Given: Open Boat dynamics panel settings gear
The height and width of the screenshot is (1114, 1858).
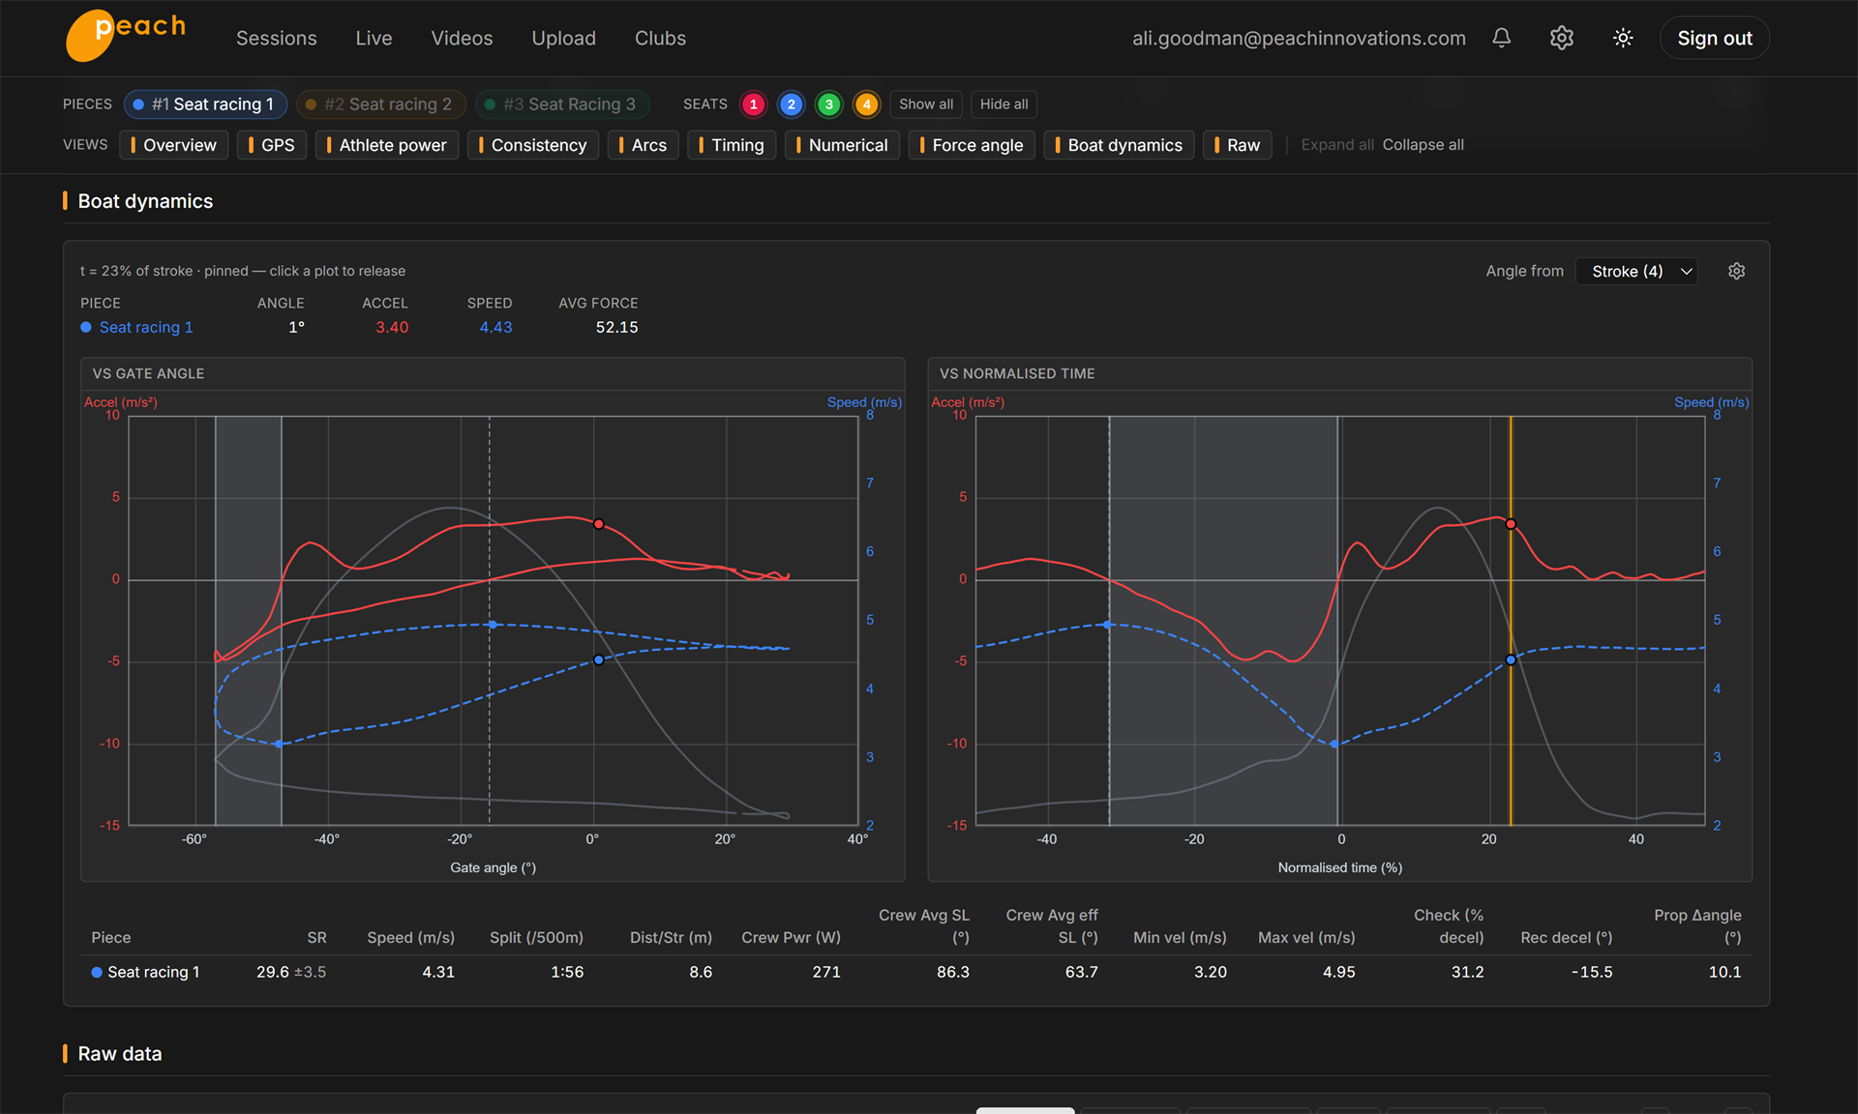Looking at the screenshot, I should (1736, 271).
